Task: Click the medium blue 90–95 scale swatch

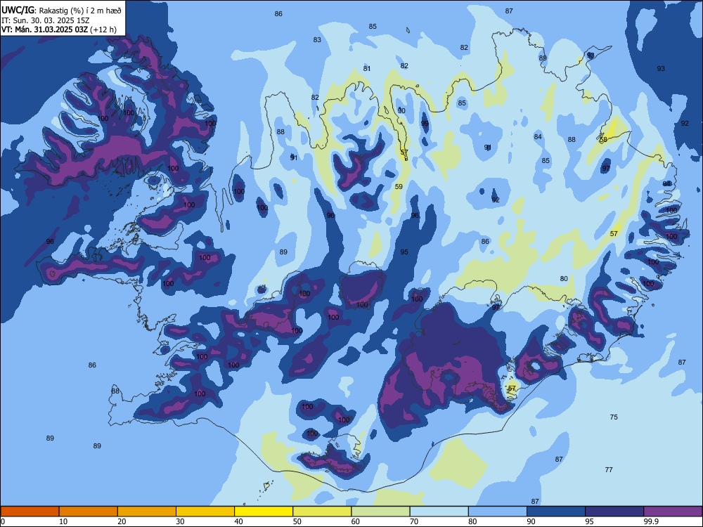Action: coord(556,512)
